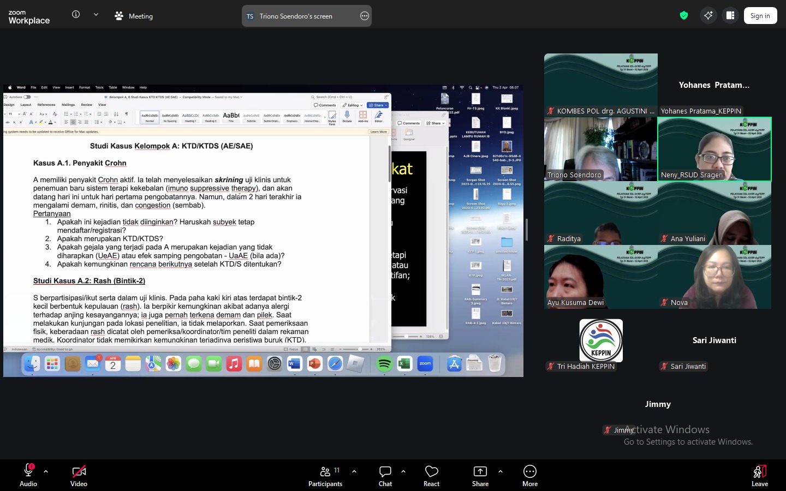Image resolution: width=786 pixels, height=491 pixels.
Task: Open the Meeting tab
Action: 134,16
